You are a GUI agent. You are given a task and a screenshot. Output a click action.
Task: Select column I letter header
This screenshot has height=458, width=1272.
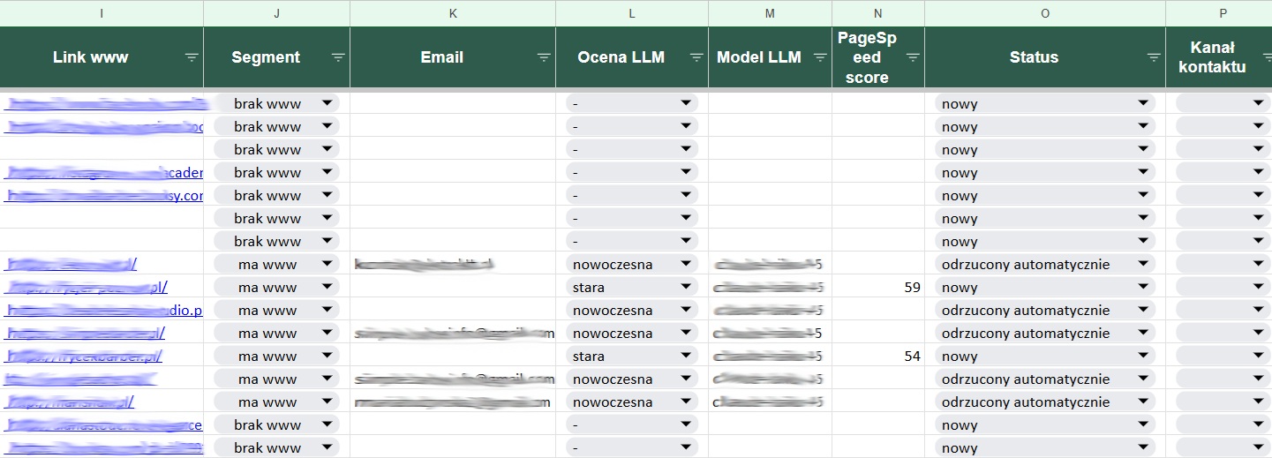coord(102,13)
